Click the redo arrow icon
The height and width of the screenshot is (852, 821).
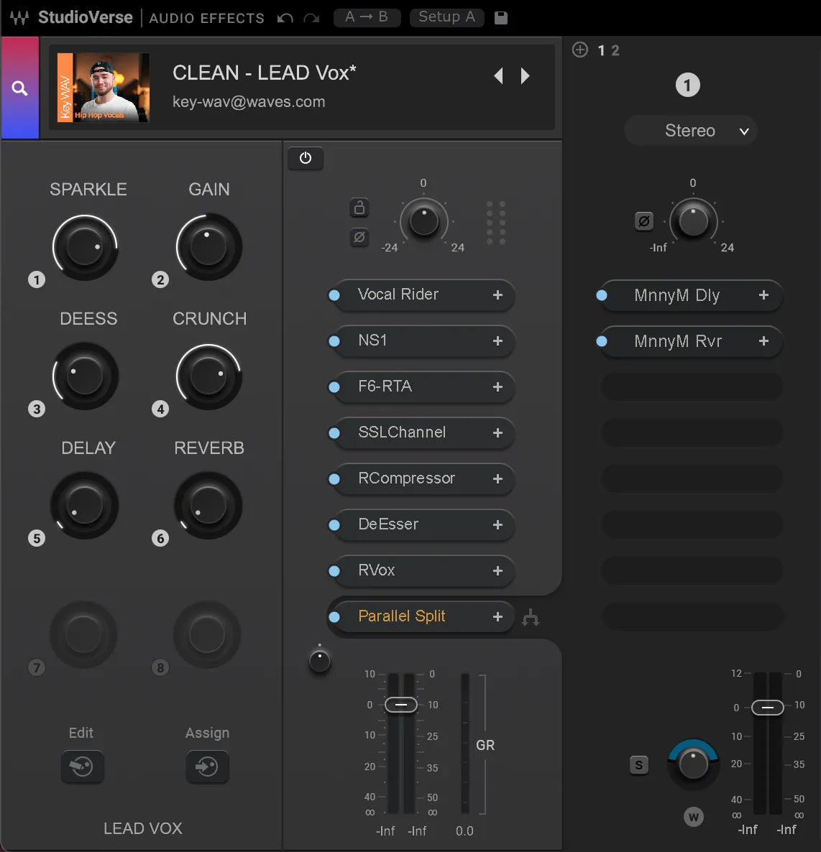[311, 18]
